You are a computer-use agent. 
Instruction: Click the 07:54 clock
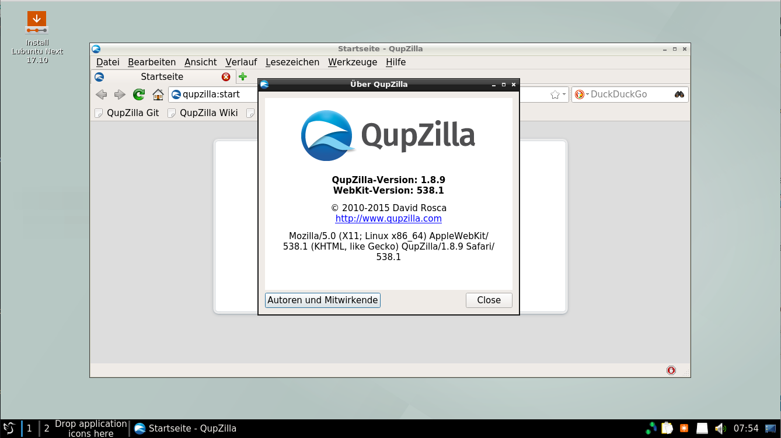746,429
